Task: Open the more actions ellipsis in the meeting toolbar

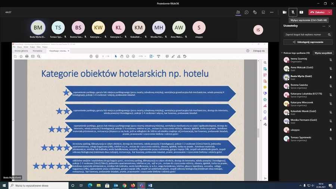Action: (271, 12)
